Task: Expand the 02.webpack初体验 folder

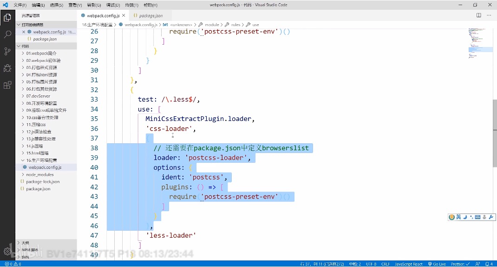Action: coord(46,60)
